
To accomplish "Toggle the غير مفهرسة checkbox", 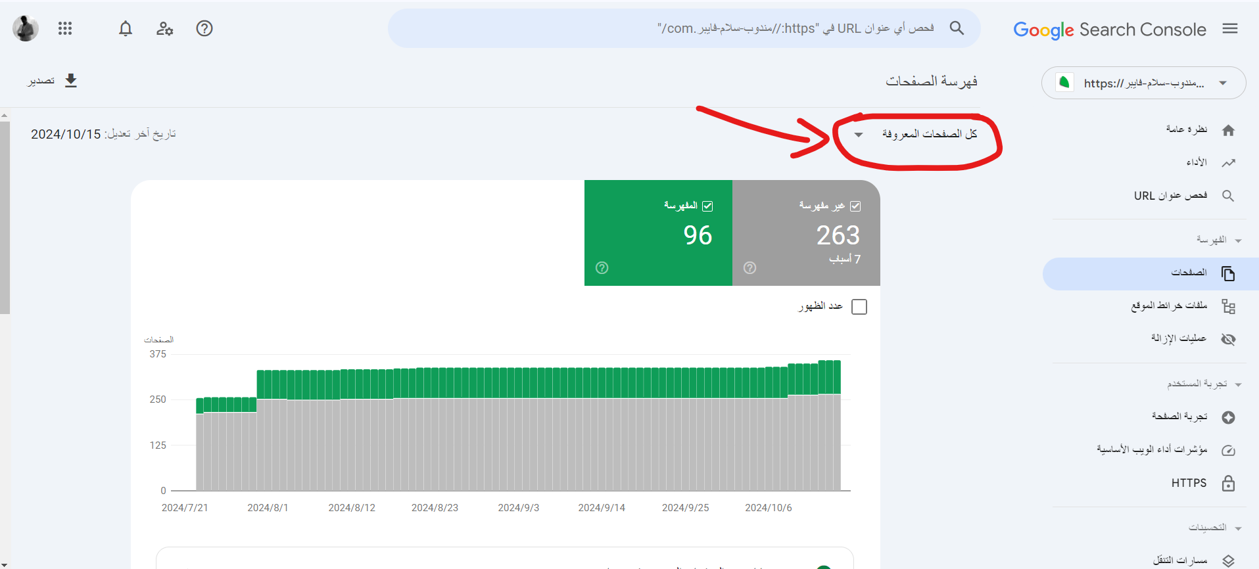I will coord(855,206).
